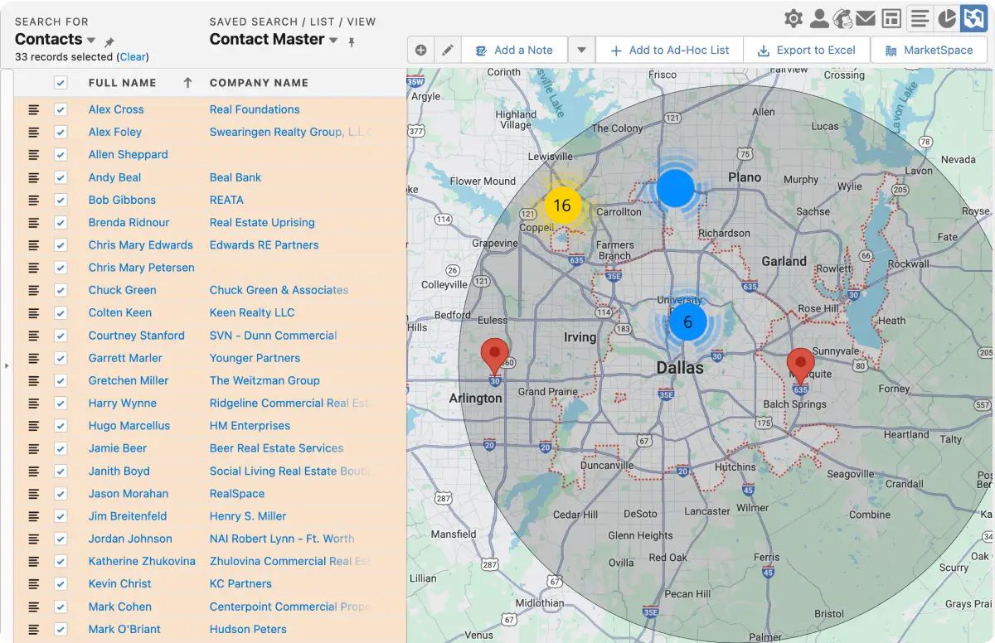Open the row menu icon for Mark O'Briant
This screenshot has width=995, height=643.
pyautogui.click(x=34, y=629)
